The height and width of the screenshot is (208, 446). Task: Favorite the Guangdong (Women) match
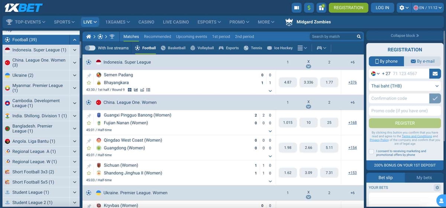pos(89,148)
